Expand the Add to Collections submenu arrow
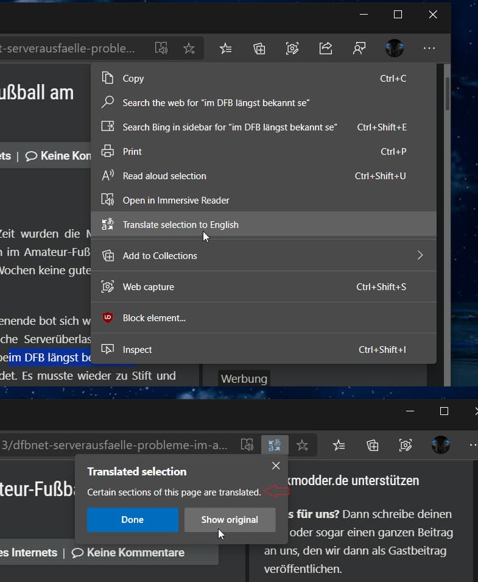Screen dimensions: 478x582 (420, 255)
